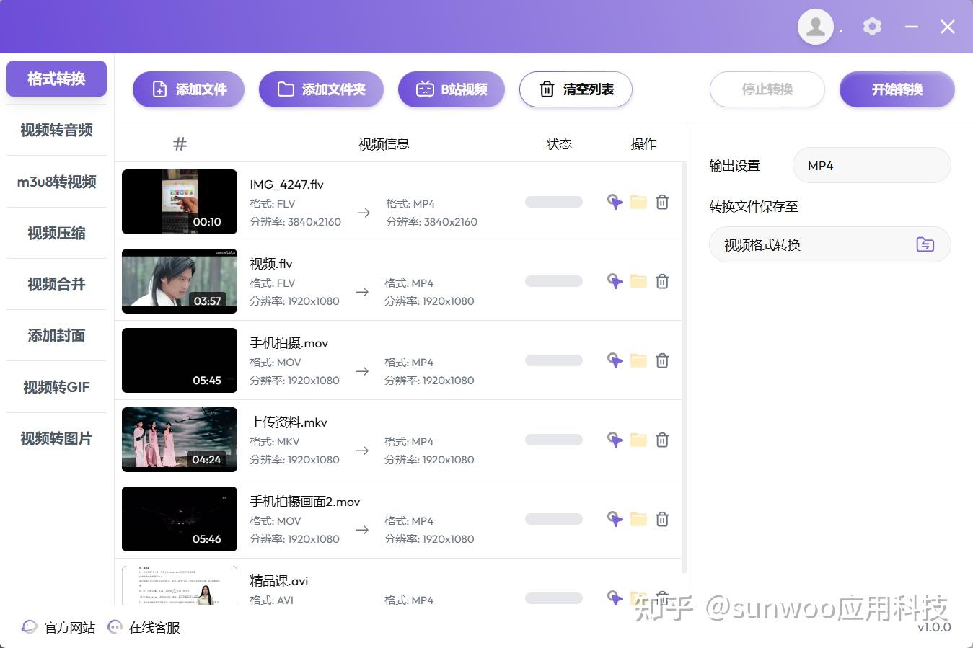
Task: Open output folder icon for 视频.flv row
Action: [x=638, y=281]
